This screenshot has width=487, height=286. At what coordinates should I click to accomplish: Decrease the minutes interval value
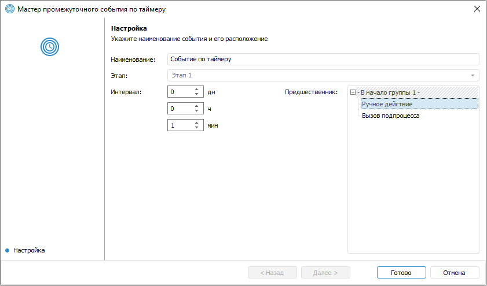[x=196, y=127]
